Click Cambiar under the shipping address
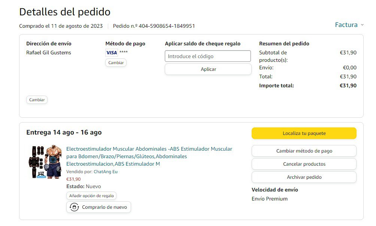Screen dimensions: 376x226 pos(37,100)
